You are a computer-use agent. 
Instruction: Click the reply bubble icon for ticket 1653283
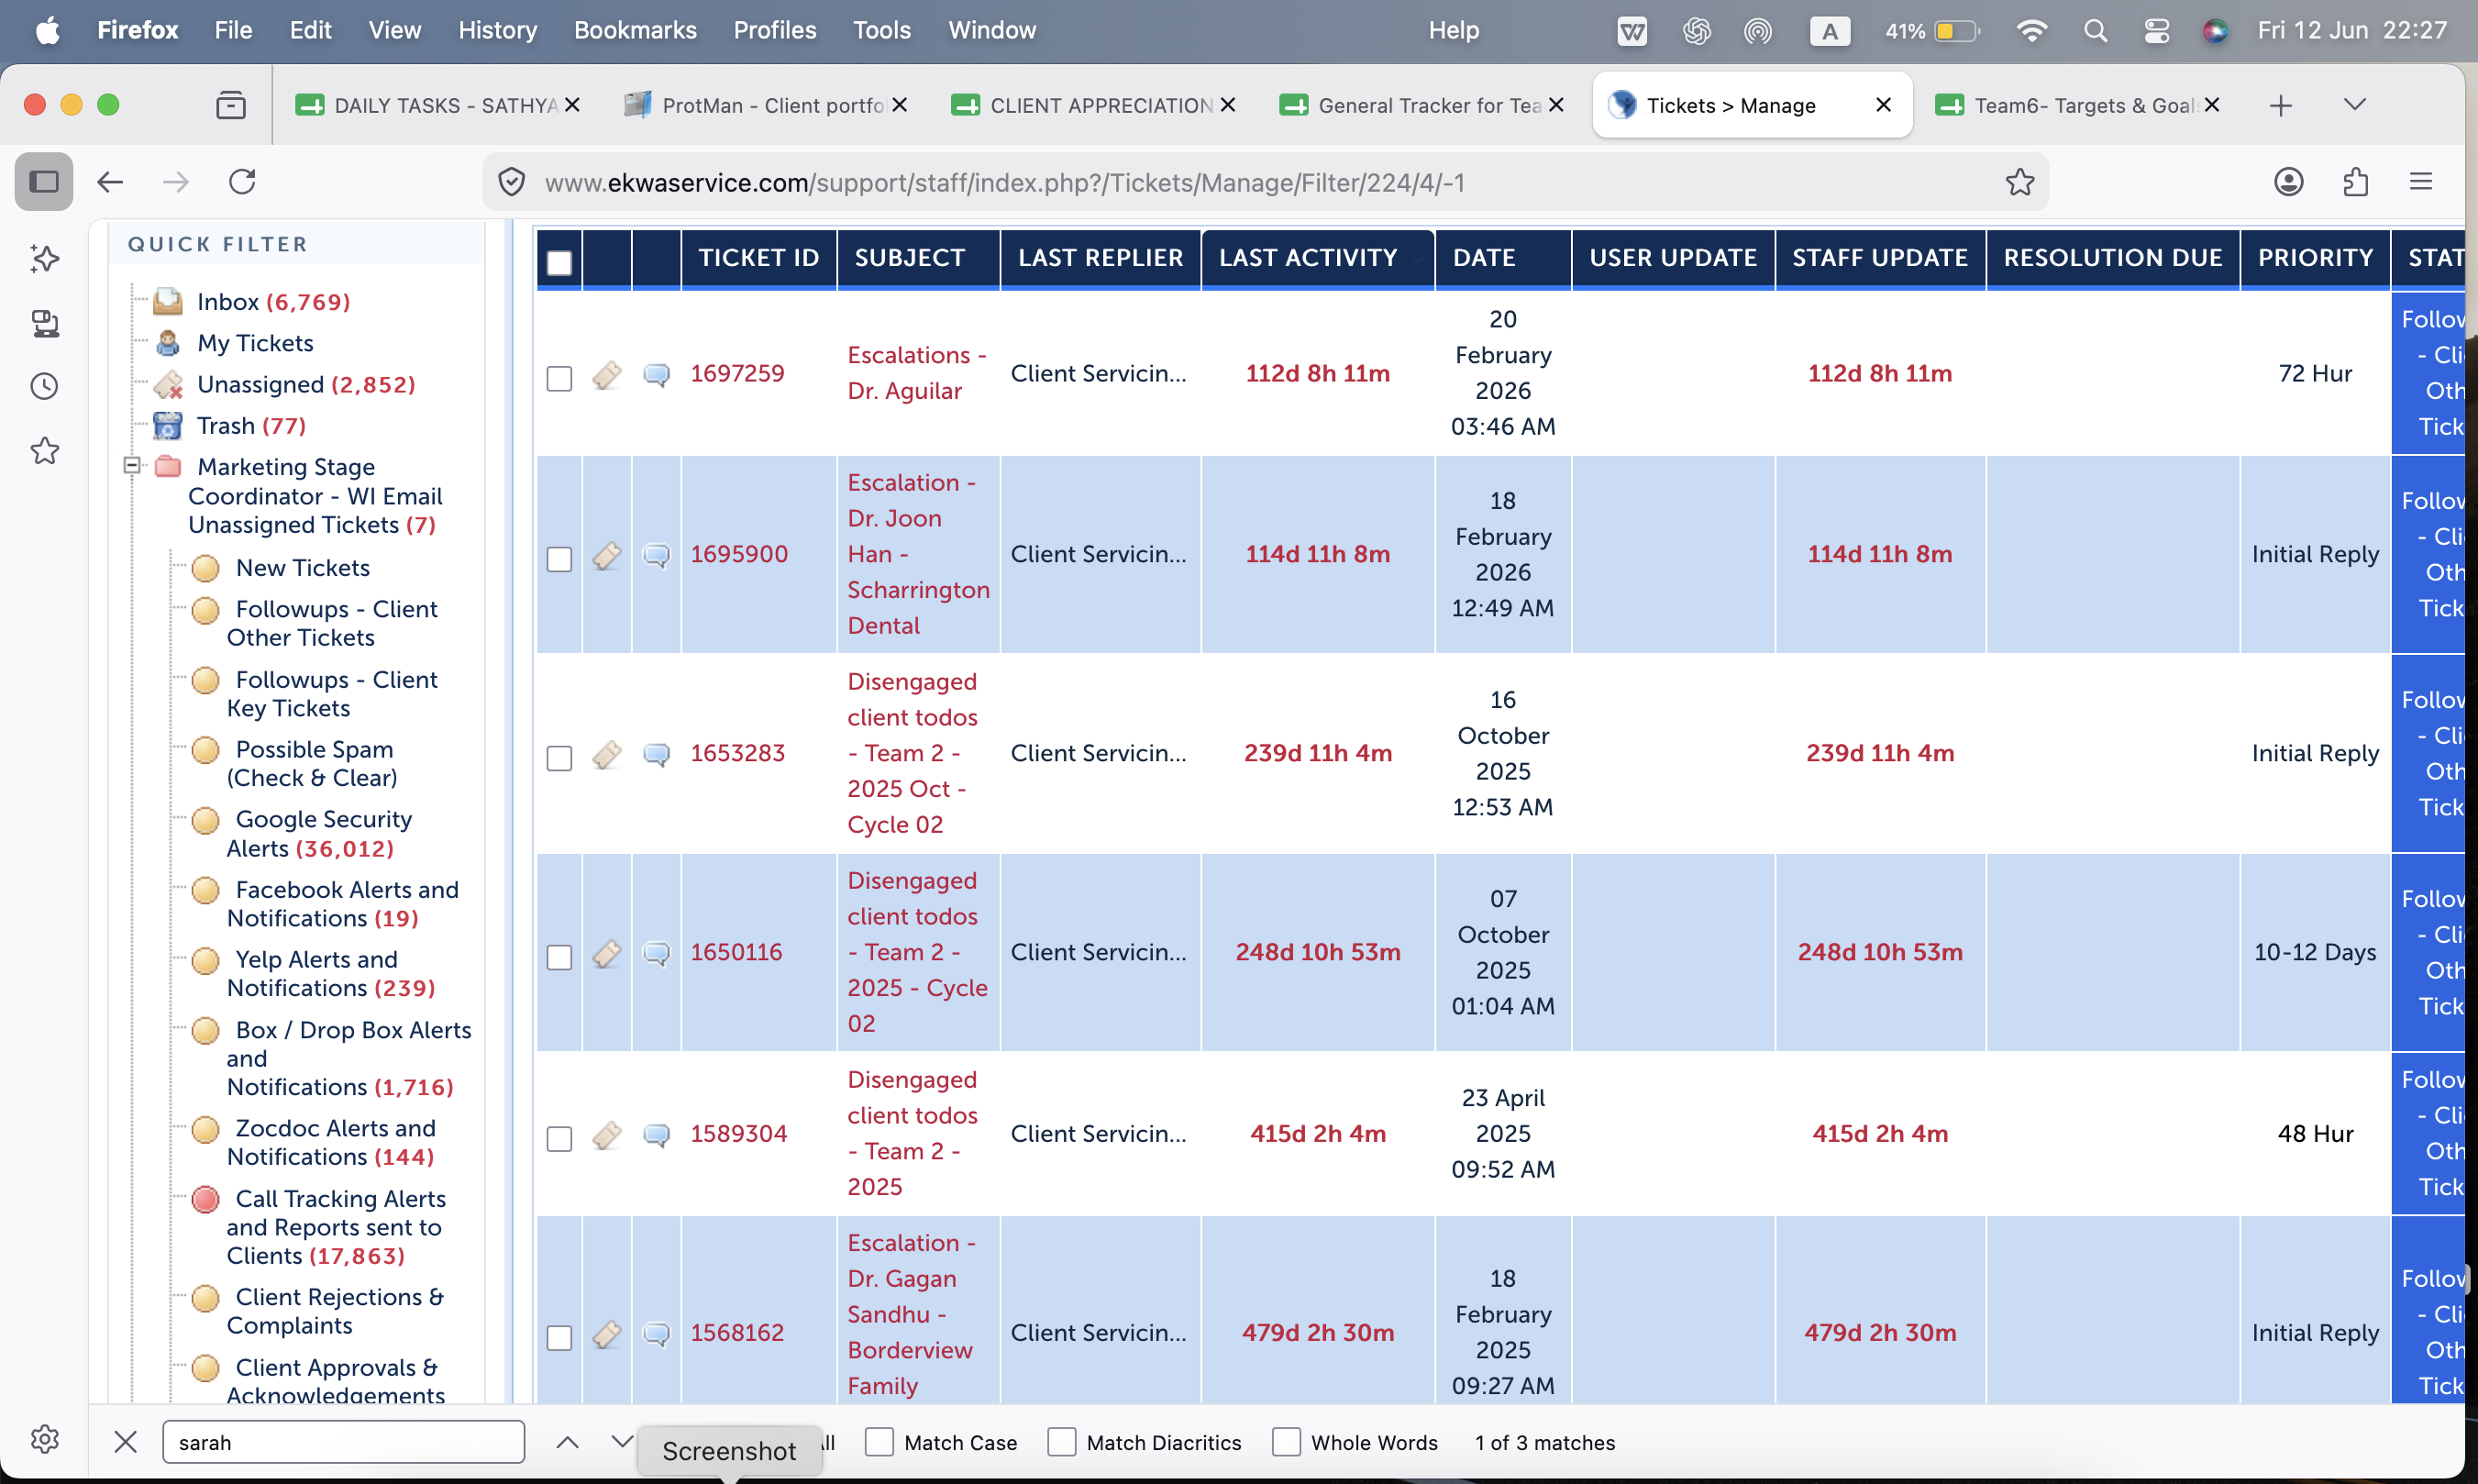(x=656, y=754)
